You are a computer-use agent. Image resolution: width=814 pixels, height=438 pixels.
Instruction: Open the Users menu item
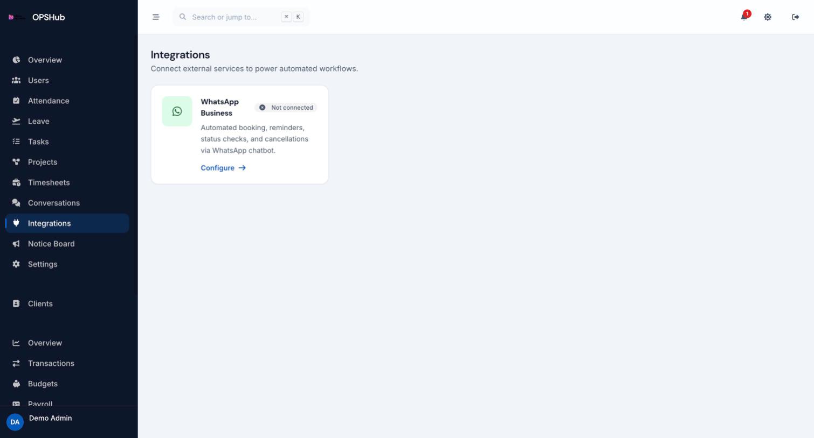pyautogui.click(x=67, y=80)
